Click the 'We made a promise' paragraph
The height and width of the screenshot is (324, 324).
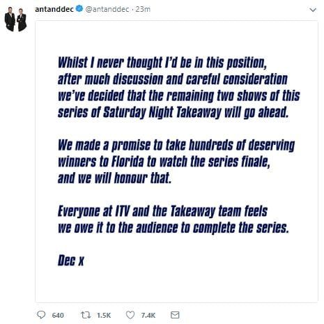tap(176, 162)
